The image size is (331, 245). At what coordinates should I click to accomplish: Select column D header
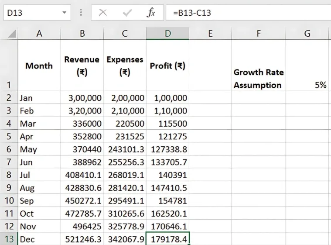click(x=167, y=34)
